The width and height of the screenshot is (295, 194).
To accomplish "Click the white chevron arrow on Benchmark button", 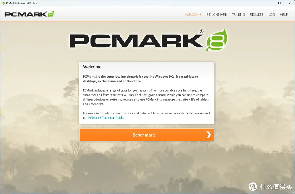I will tap(209, 135).
